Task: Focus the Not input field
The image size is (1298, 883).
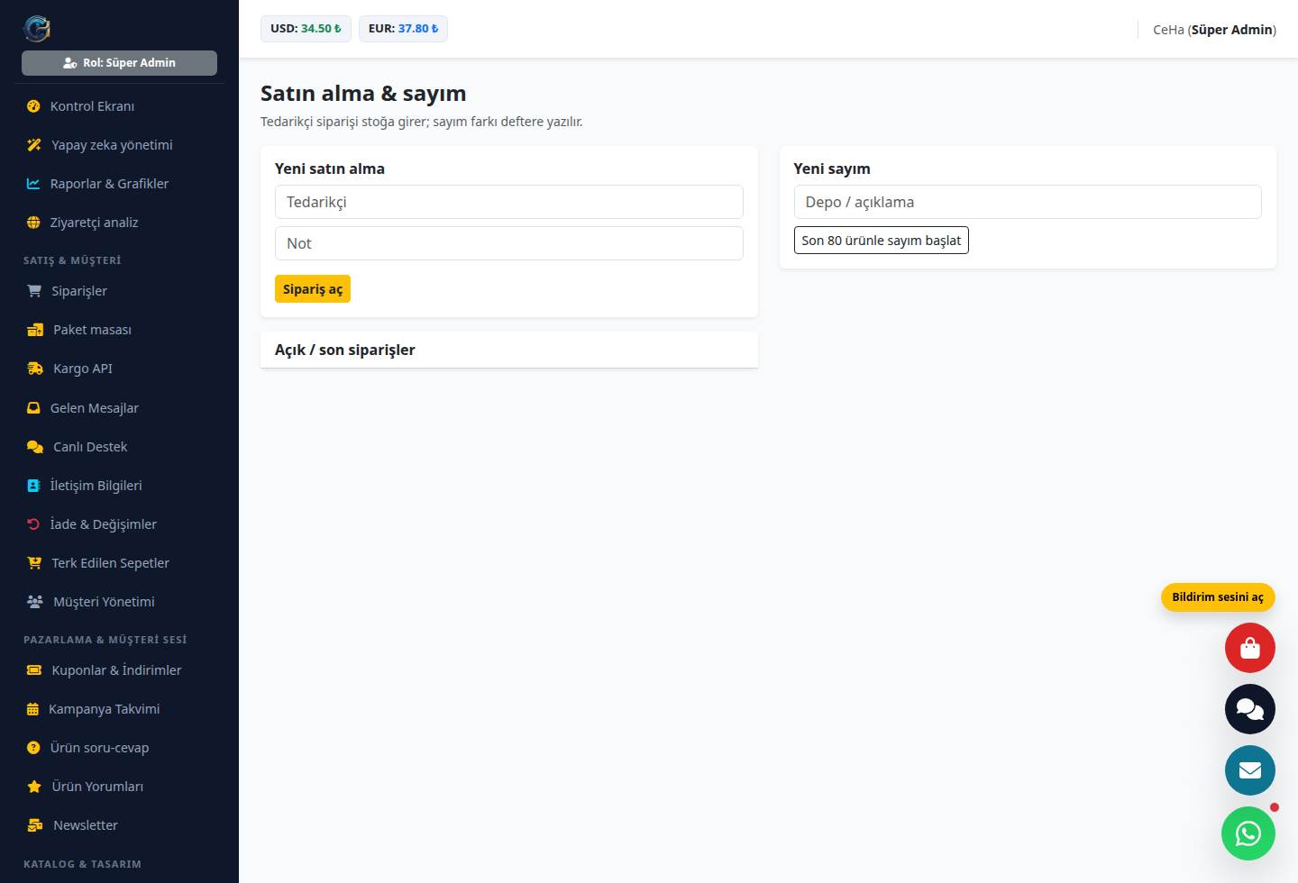Action: click(x=509, y=243)
